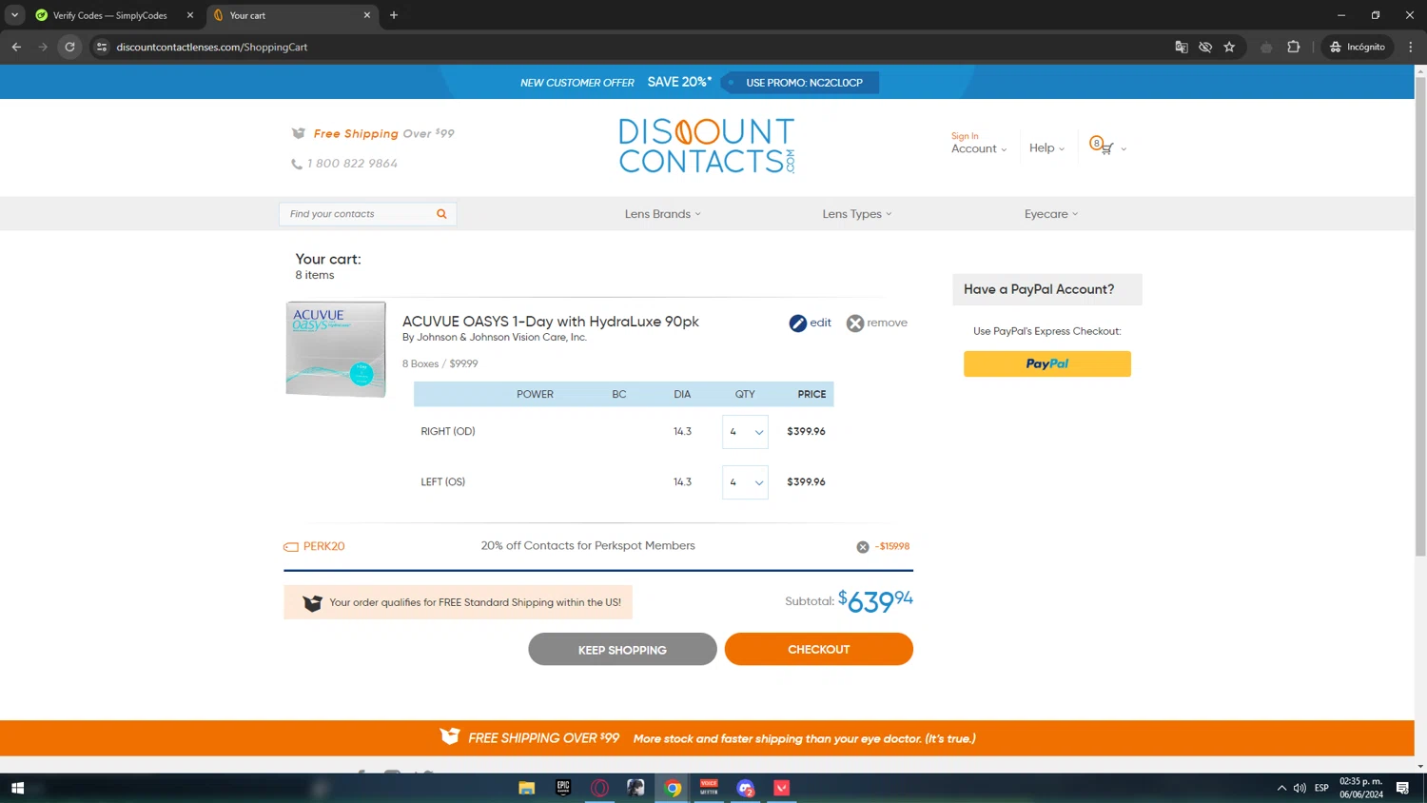Open Windows Start menu
This screenshot has width=1427, height=803.
pos(17,788)
